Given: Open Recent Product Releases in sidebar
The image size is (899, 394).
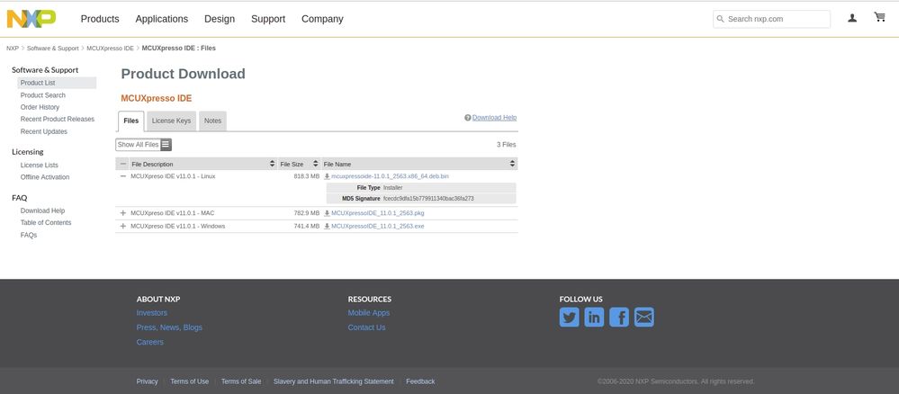Looking at the screenshot, I should click(x=58, y=120).
